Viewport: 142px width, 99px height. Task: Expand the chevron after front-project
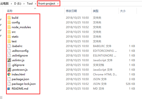[x=58, y=4]
